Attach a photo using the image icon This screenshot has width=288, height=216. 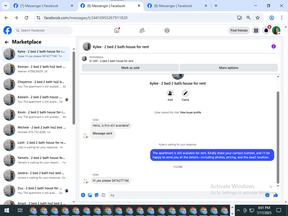[x=90, y=195]
